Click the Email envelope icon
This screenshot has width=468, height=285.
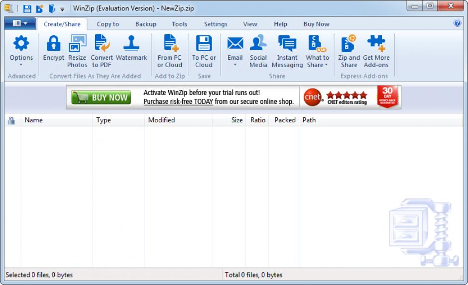coord(235,44)
